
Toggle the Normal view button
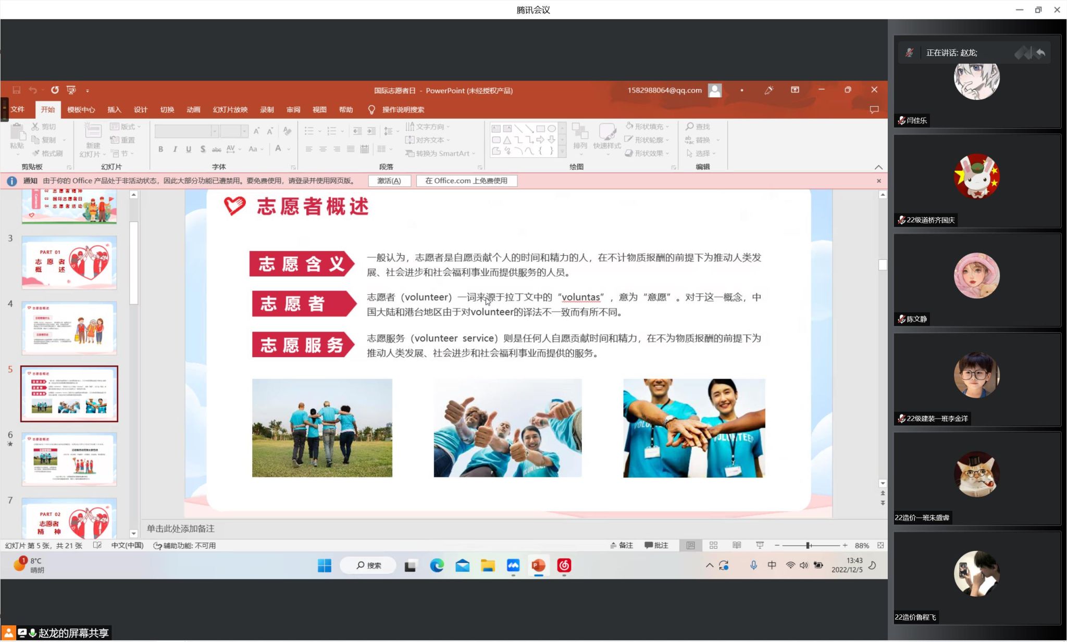(x=690, y=545)
